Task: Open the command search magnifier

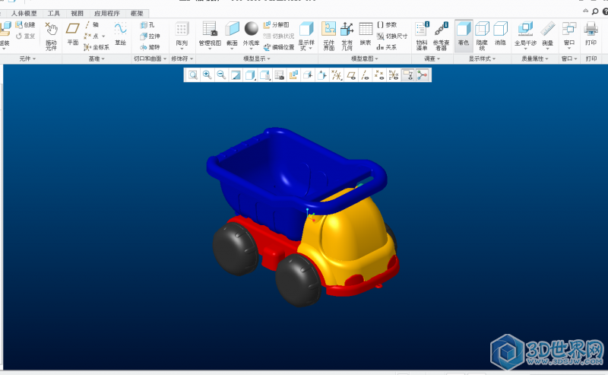Action: coord(595,11)
